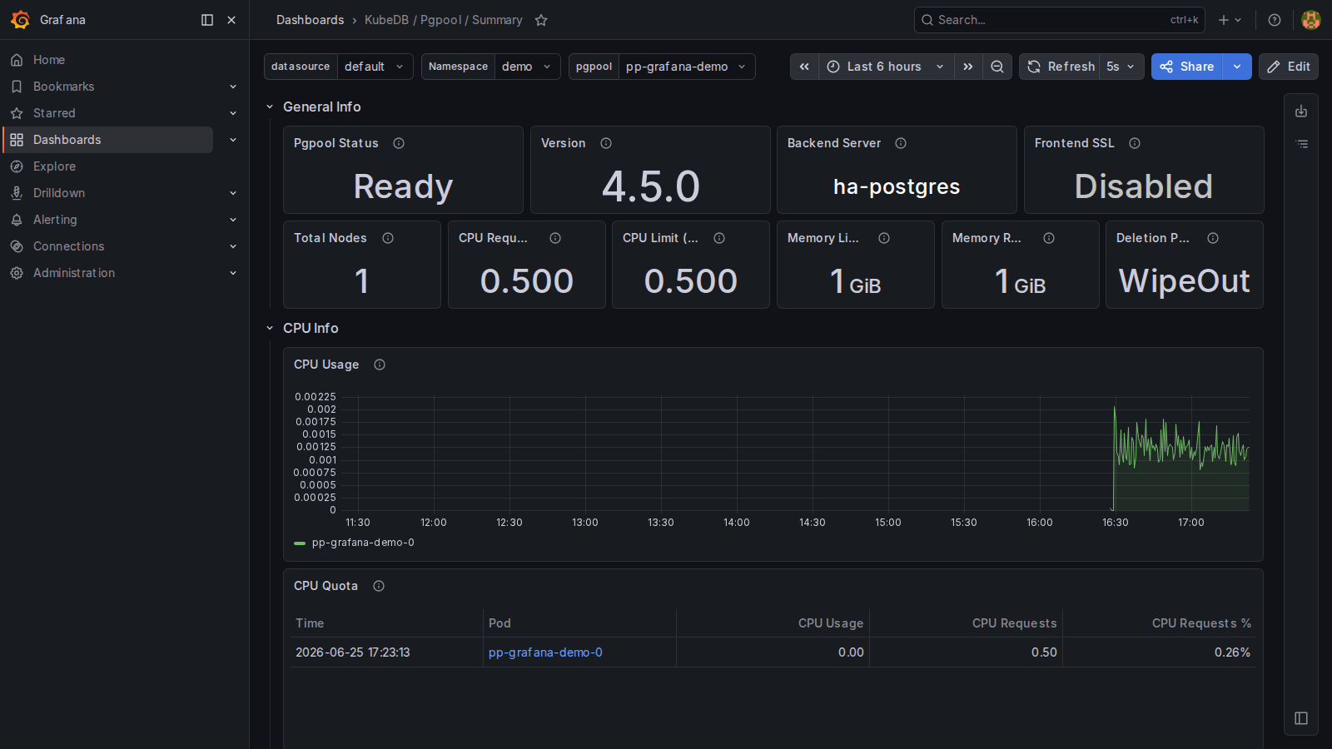
Task: Expand the Dashboards menu chevron
Action: coord(233,140)
